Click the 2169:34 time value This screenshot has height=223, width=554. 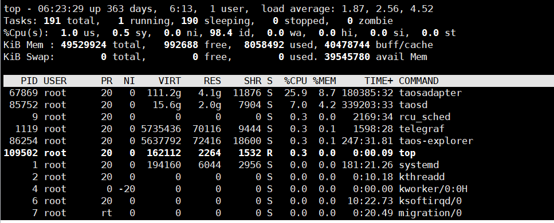tap(373, 117)
